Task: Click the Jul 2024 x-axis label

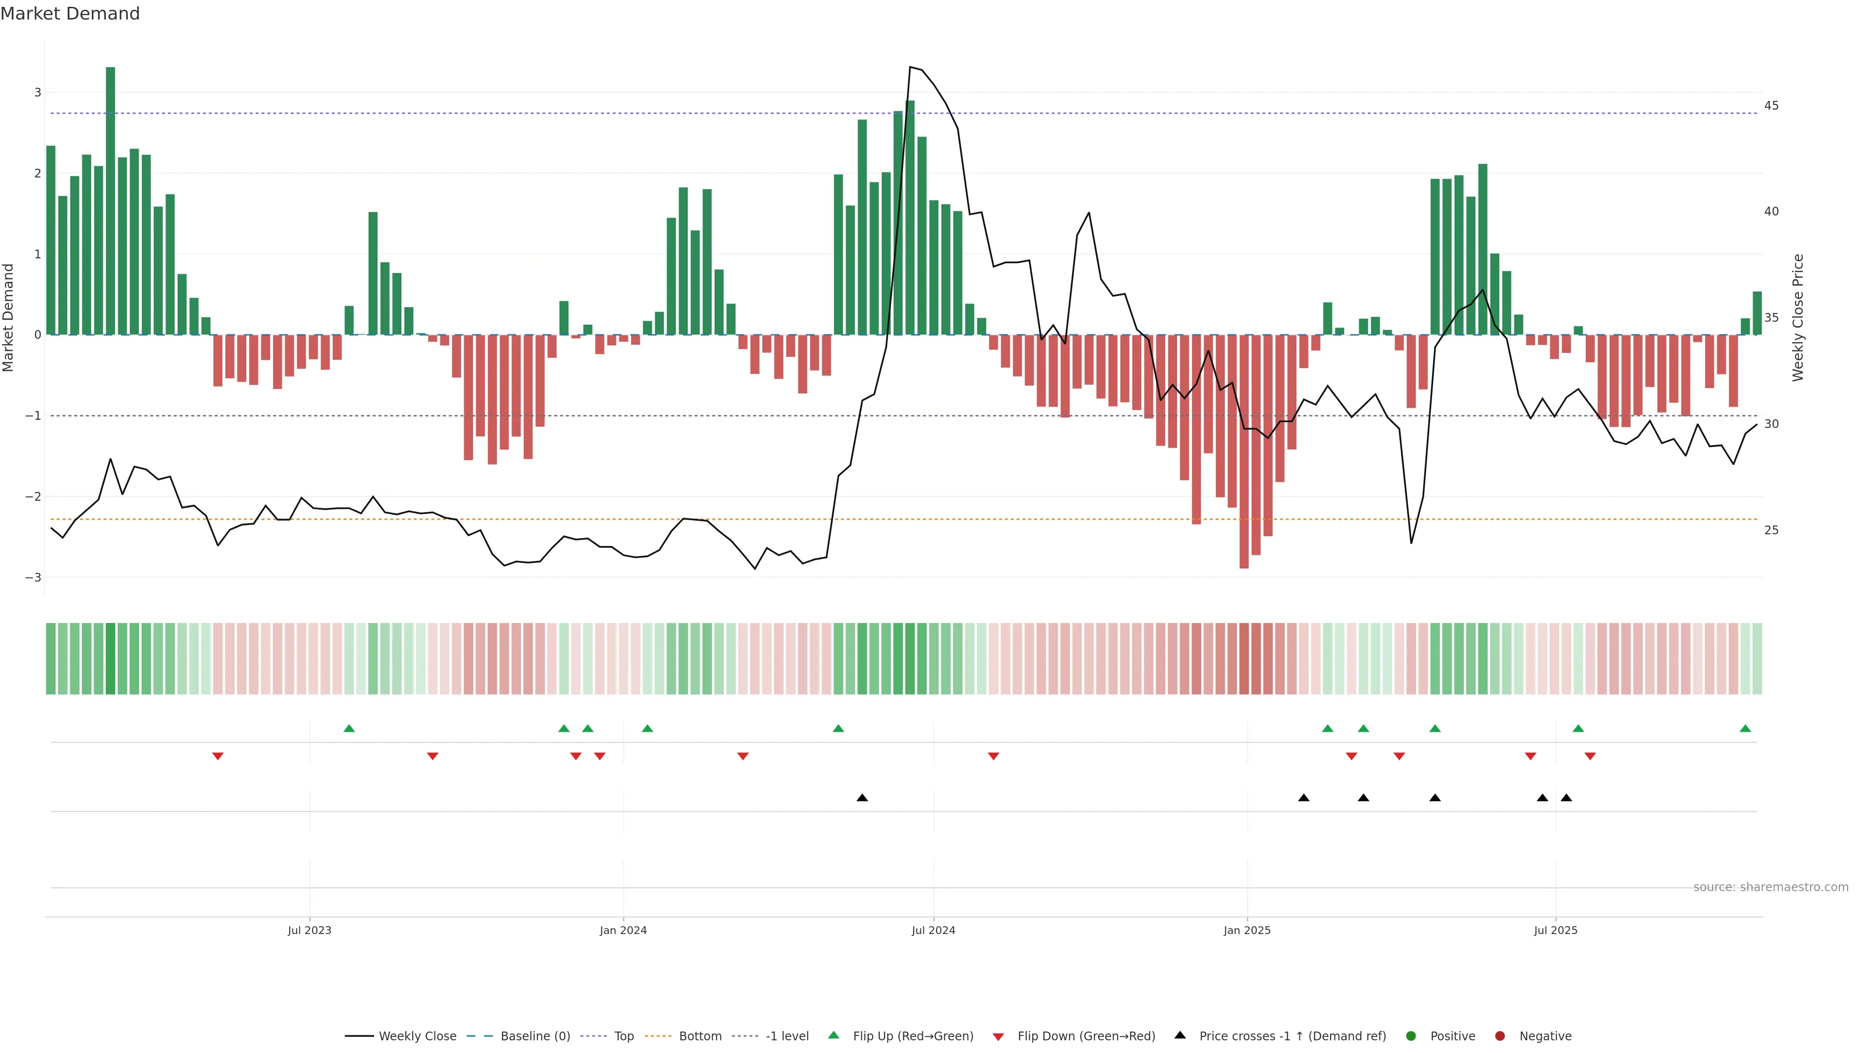Action: (x=934, y=930)
